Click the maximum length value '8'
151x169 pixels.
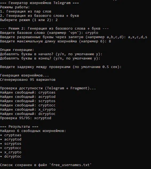point(110,41)
